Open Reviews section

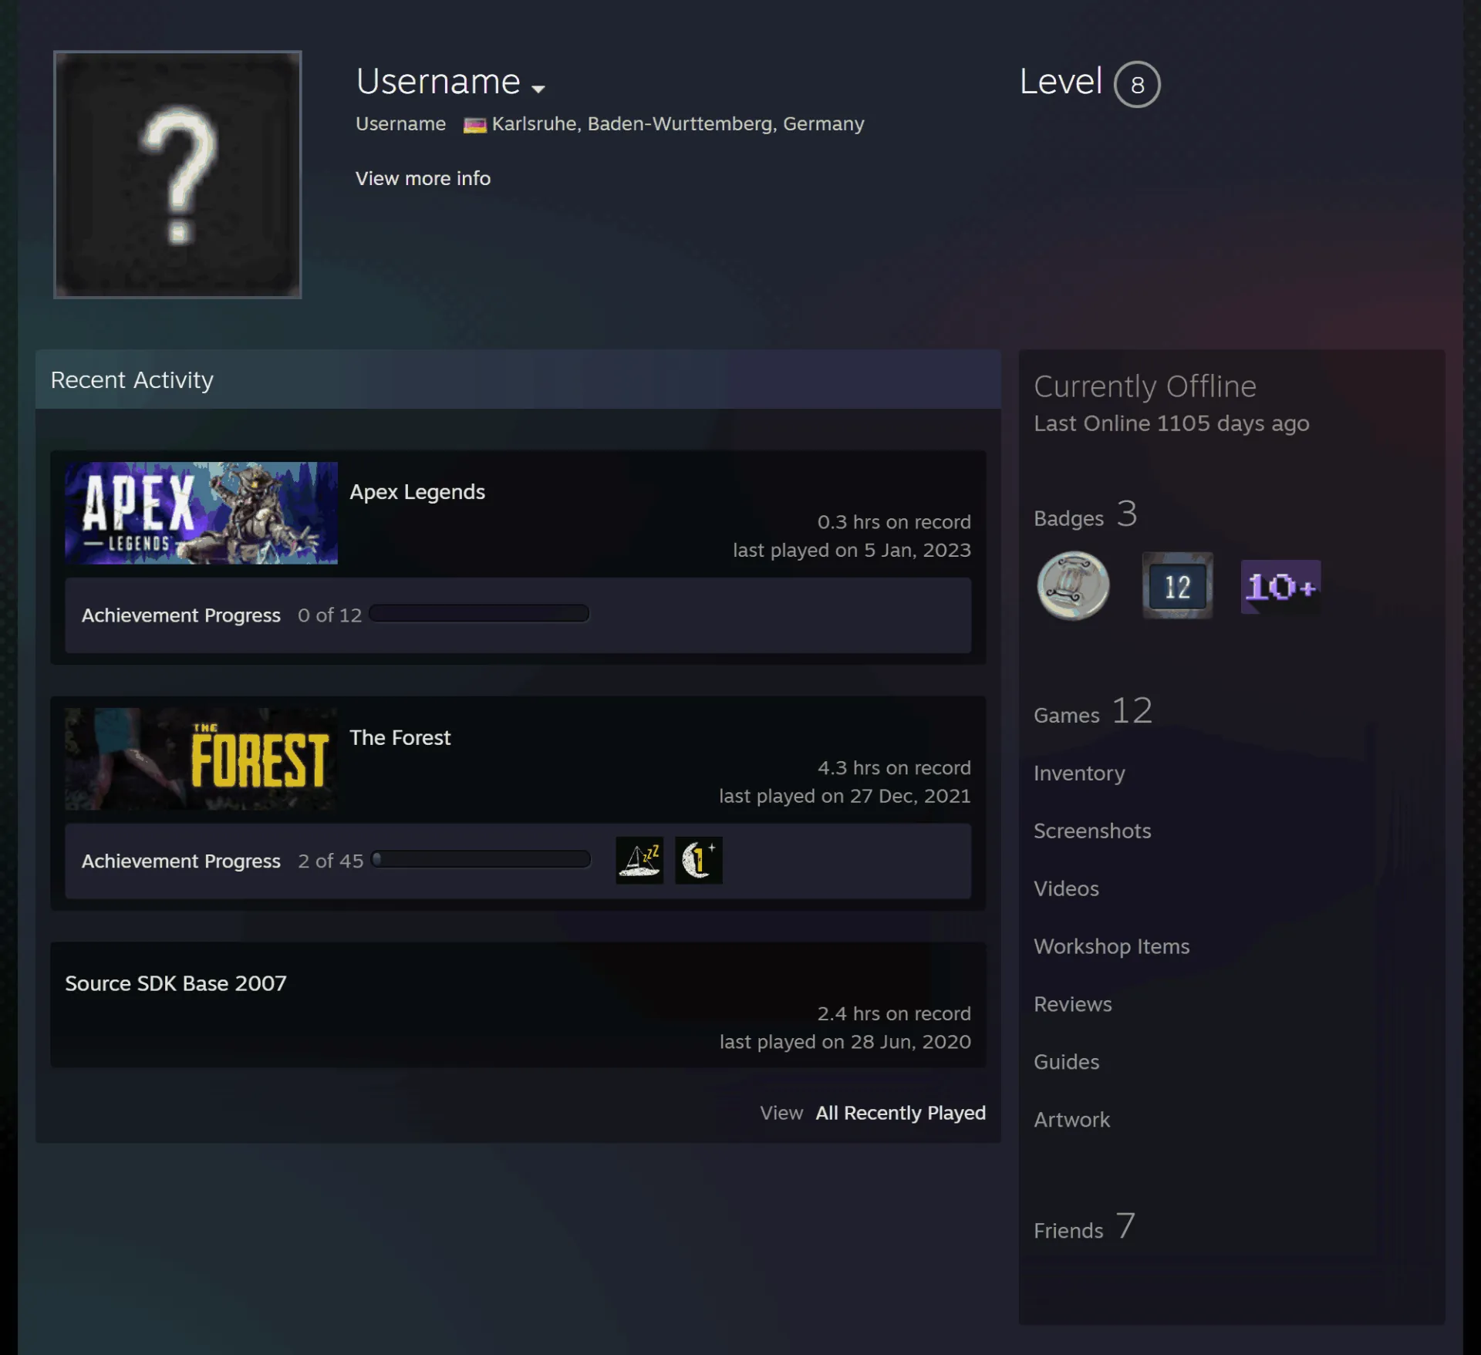tap(1073, 1004)
